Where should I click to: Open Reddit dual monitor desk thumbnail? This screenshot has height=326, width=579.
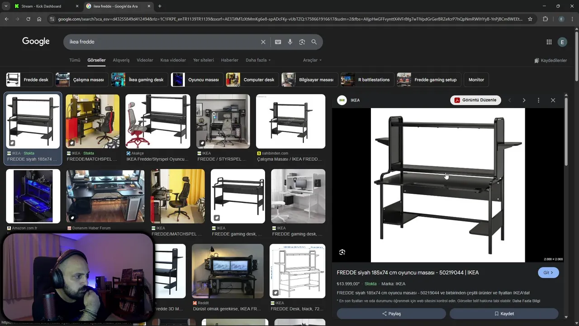coord(228,271)
